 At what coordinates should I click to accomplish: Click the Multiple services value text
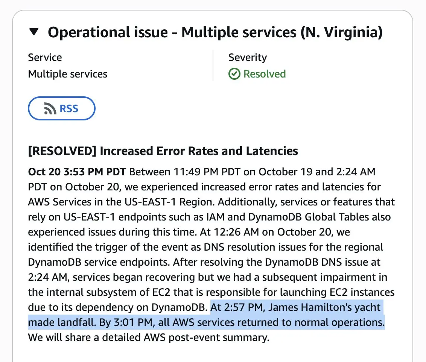coord(68,74)
